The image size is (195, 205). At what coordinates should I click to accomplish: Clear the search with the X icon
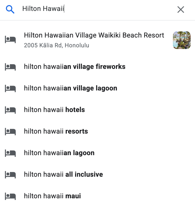(181, 10)
